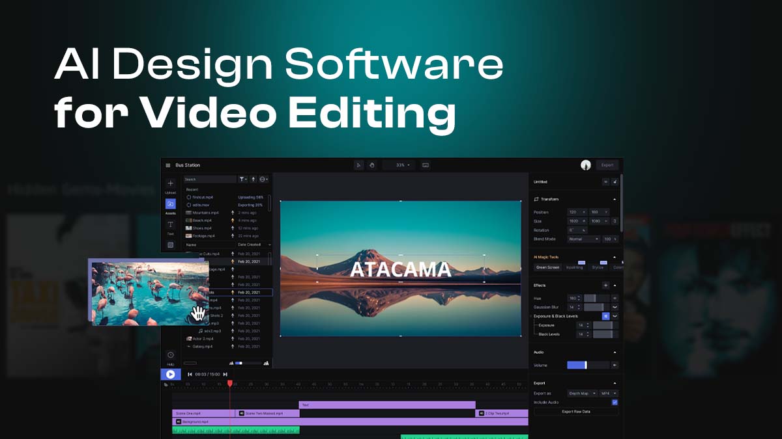Image resolution: width=782 pixels, height=439 pixels.
Task: Click the Help icon at the sidebar bottom
Action: pos(171,355)
